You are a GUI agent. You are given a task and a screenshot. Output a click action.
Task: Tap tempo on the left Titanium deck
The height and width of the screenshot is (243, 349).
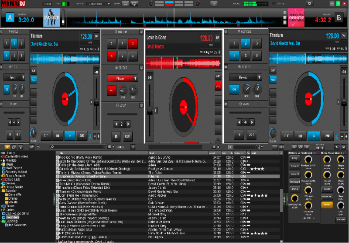(x=96, y=36)
